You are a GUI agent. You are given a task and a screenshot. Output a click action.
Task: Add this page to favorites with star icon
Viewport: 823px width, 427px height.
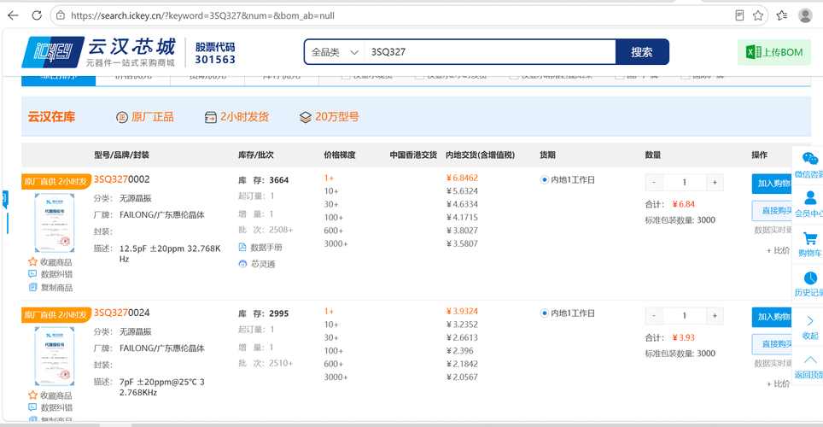758,15
